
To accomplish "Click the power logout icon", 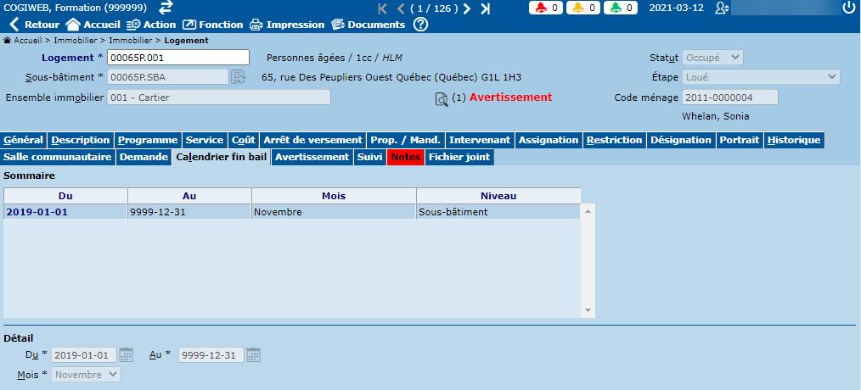I will (848, 8).
